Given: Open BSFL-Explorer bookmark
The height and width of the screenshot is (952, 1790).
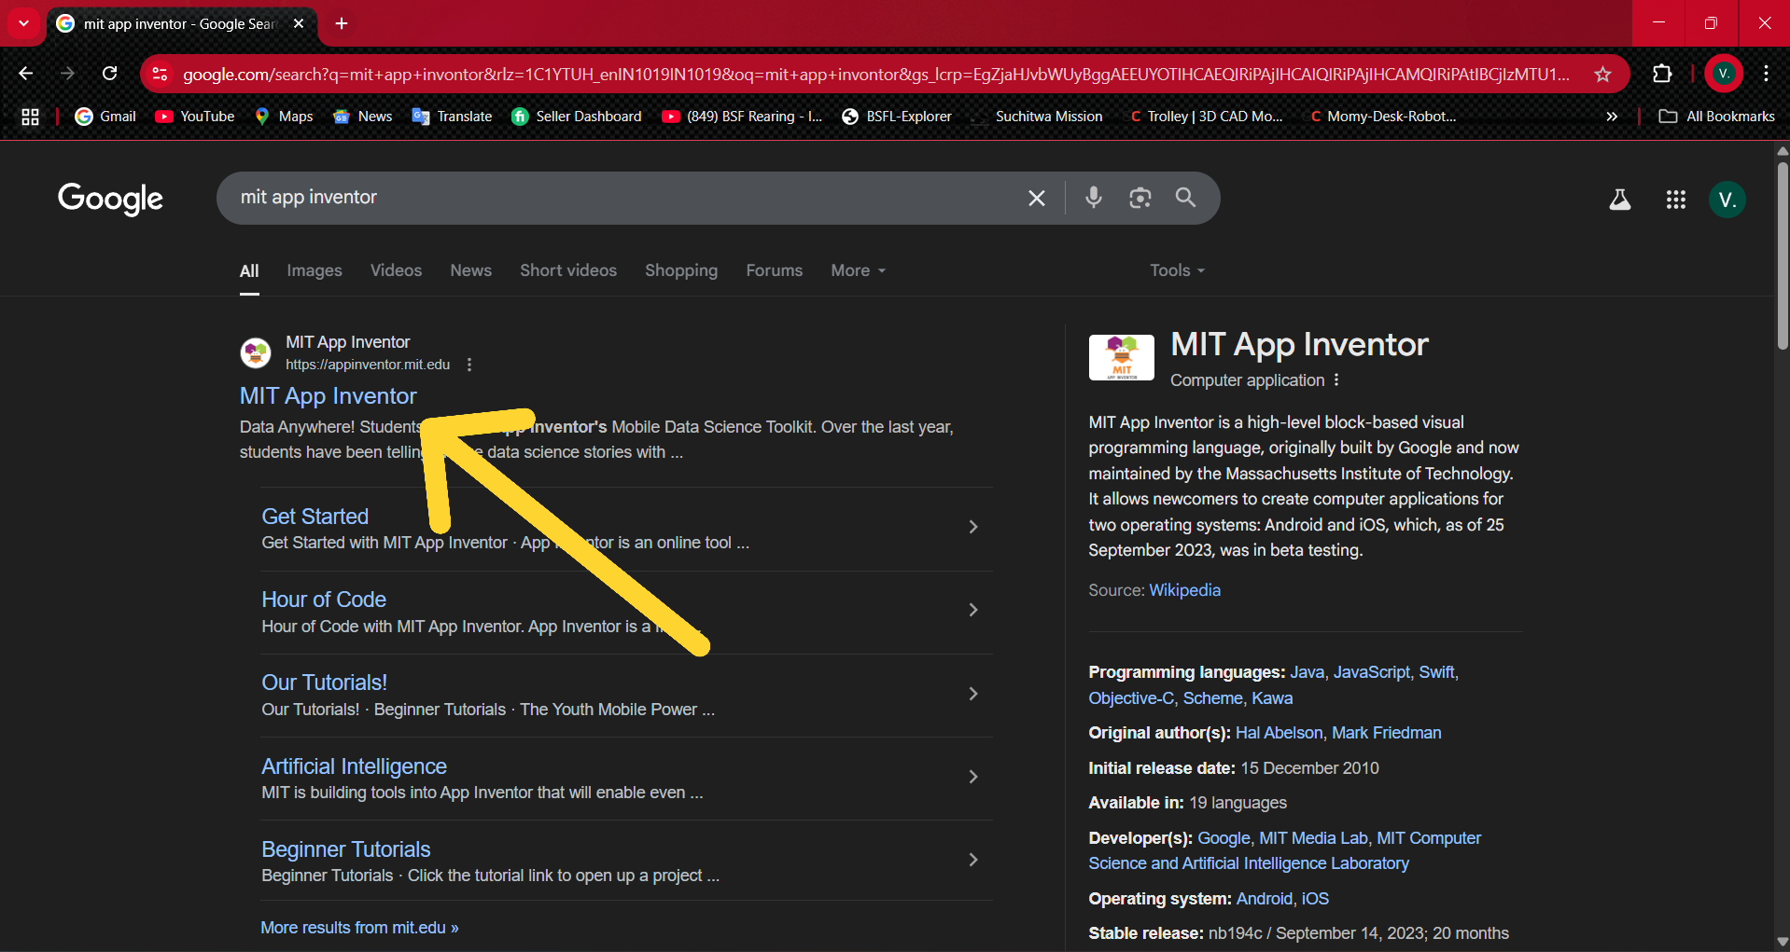Looking at the screenshot, I should pyautogui.click(x=897, y=117).
